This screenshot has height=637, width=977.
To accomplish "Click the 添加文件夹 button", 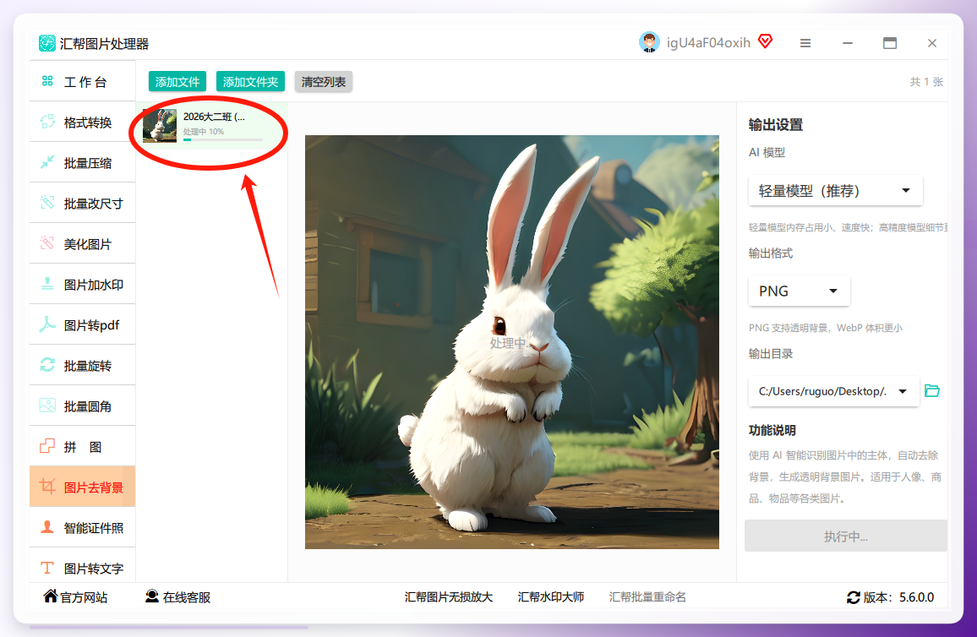I will coord(250,82).
